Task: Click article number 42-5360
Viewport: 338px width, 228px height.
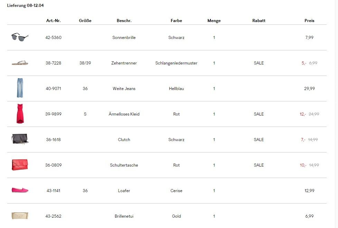Action: pyautogui.click(x=53, y=38)
